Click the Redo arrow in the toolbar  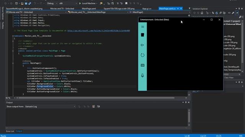click(x=41, y=3)
